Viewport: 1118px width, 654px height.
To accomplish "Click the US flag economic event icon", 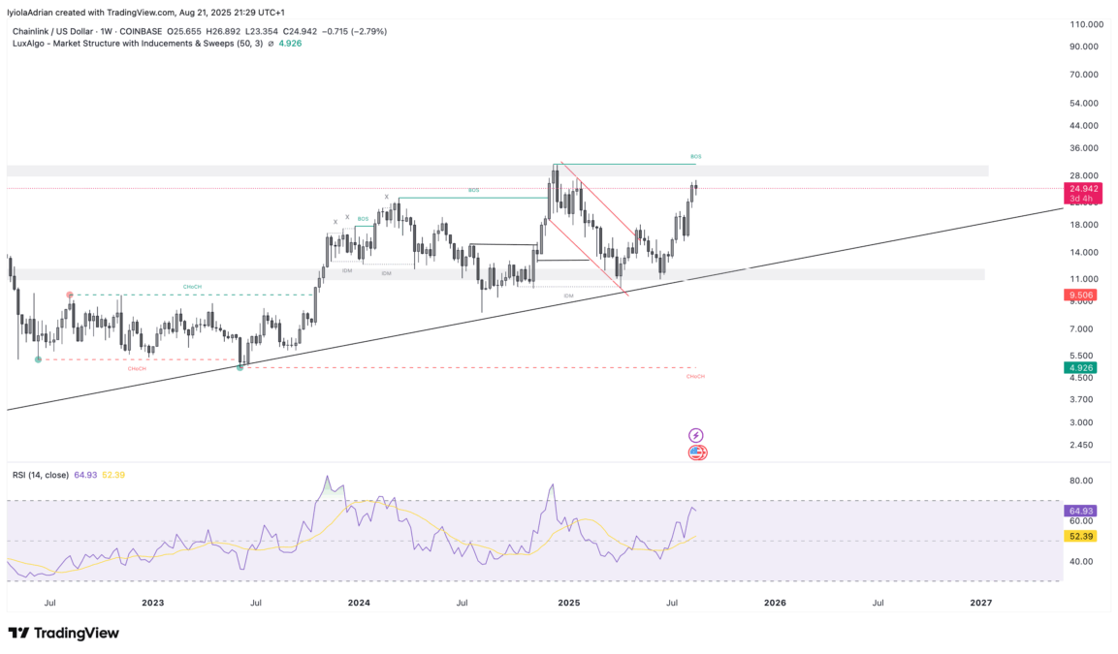I will tap(696, 452).
